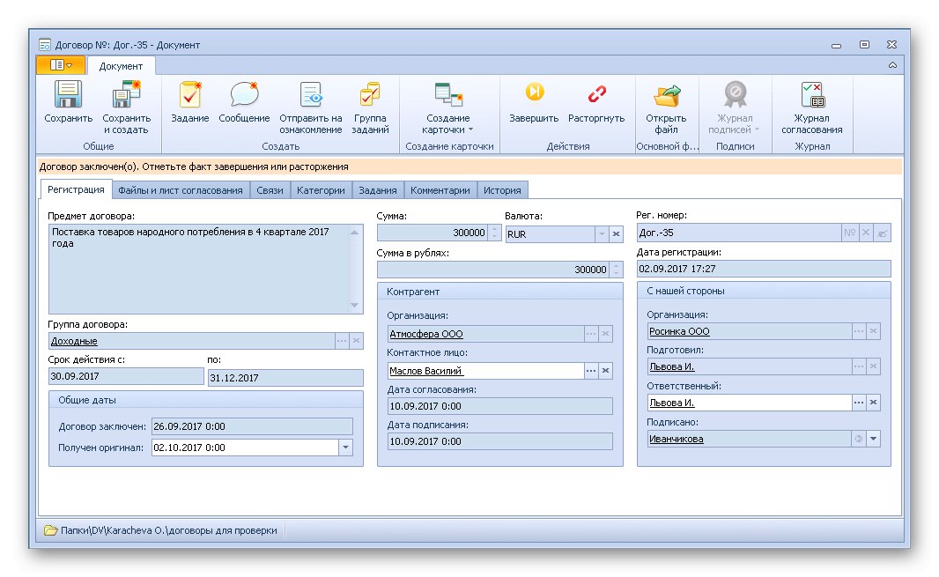Clear the contact person Маслов Василий field

(605, 371)
